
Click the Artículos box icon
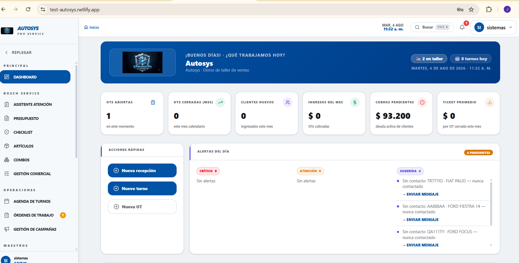point(7,146)
